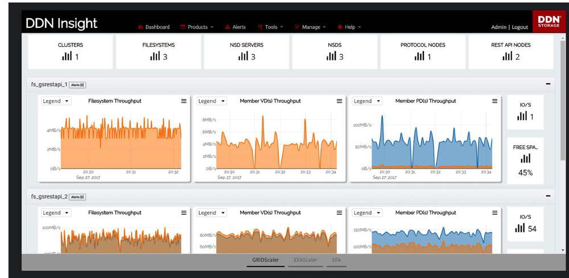Open the PROTOCOL NODES summary card
569x278 pixels.
[x=423, y=52]
